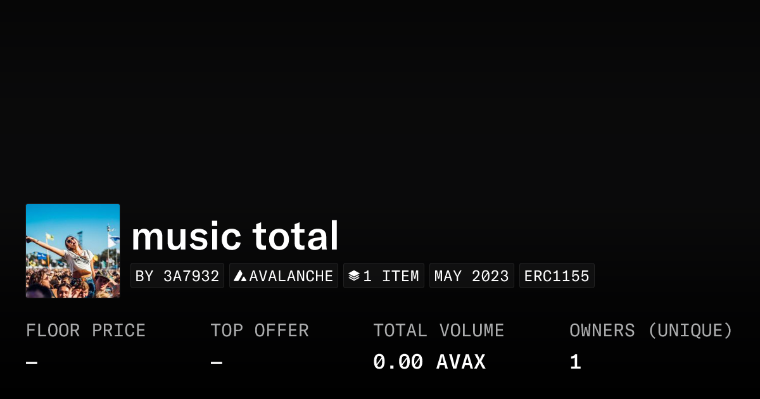Click the FLOOR PRICE label
Screen dimensions: 760x399
[x=86, y=331]
